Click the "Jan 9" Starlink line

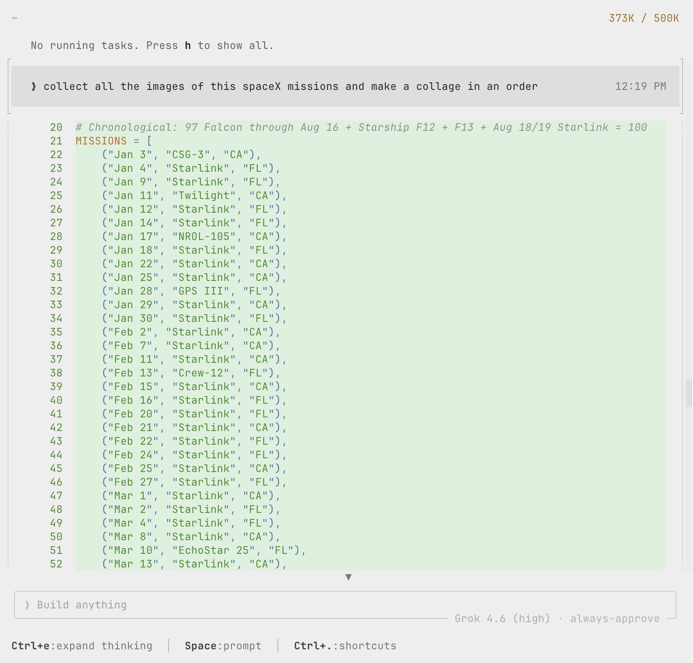(x=191, y=182)
